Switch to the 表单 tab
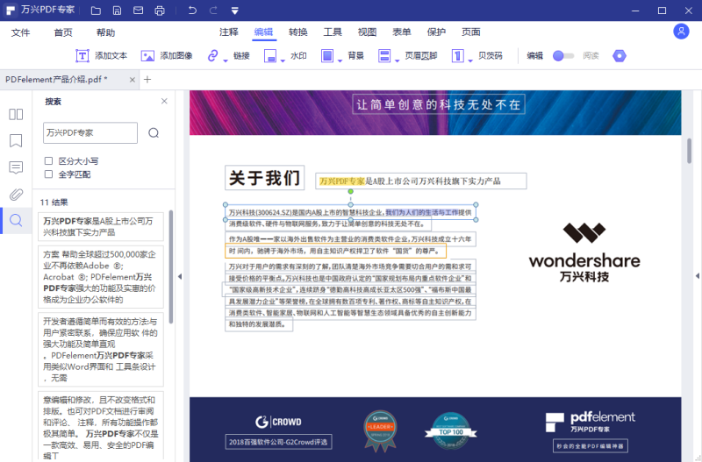Viewport: 702px width, 462px height. click(402, 32)
